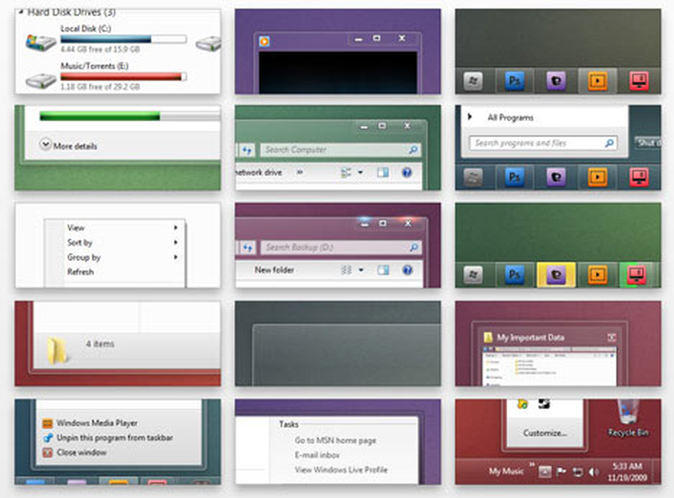Image resolution: width=674 pixels, height=498 pixels.
Task: Open the Local Disk (C:) drive icon
Action: pos(41,42)
